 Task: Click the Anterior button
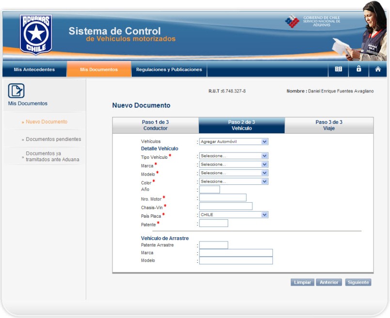(x=329, y=282)
